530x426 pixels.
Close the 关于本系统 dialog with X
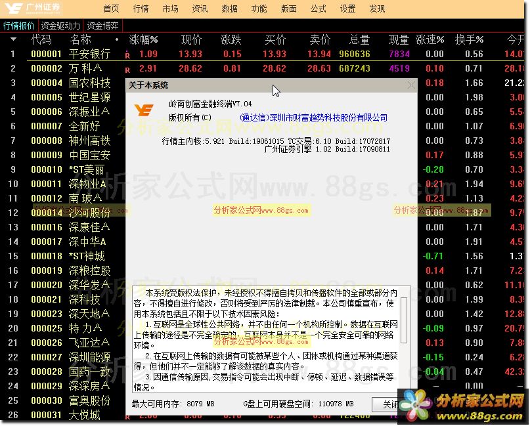[x=411, y=85]
